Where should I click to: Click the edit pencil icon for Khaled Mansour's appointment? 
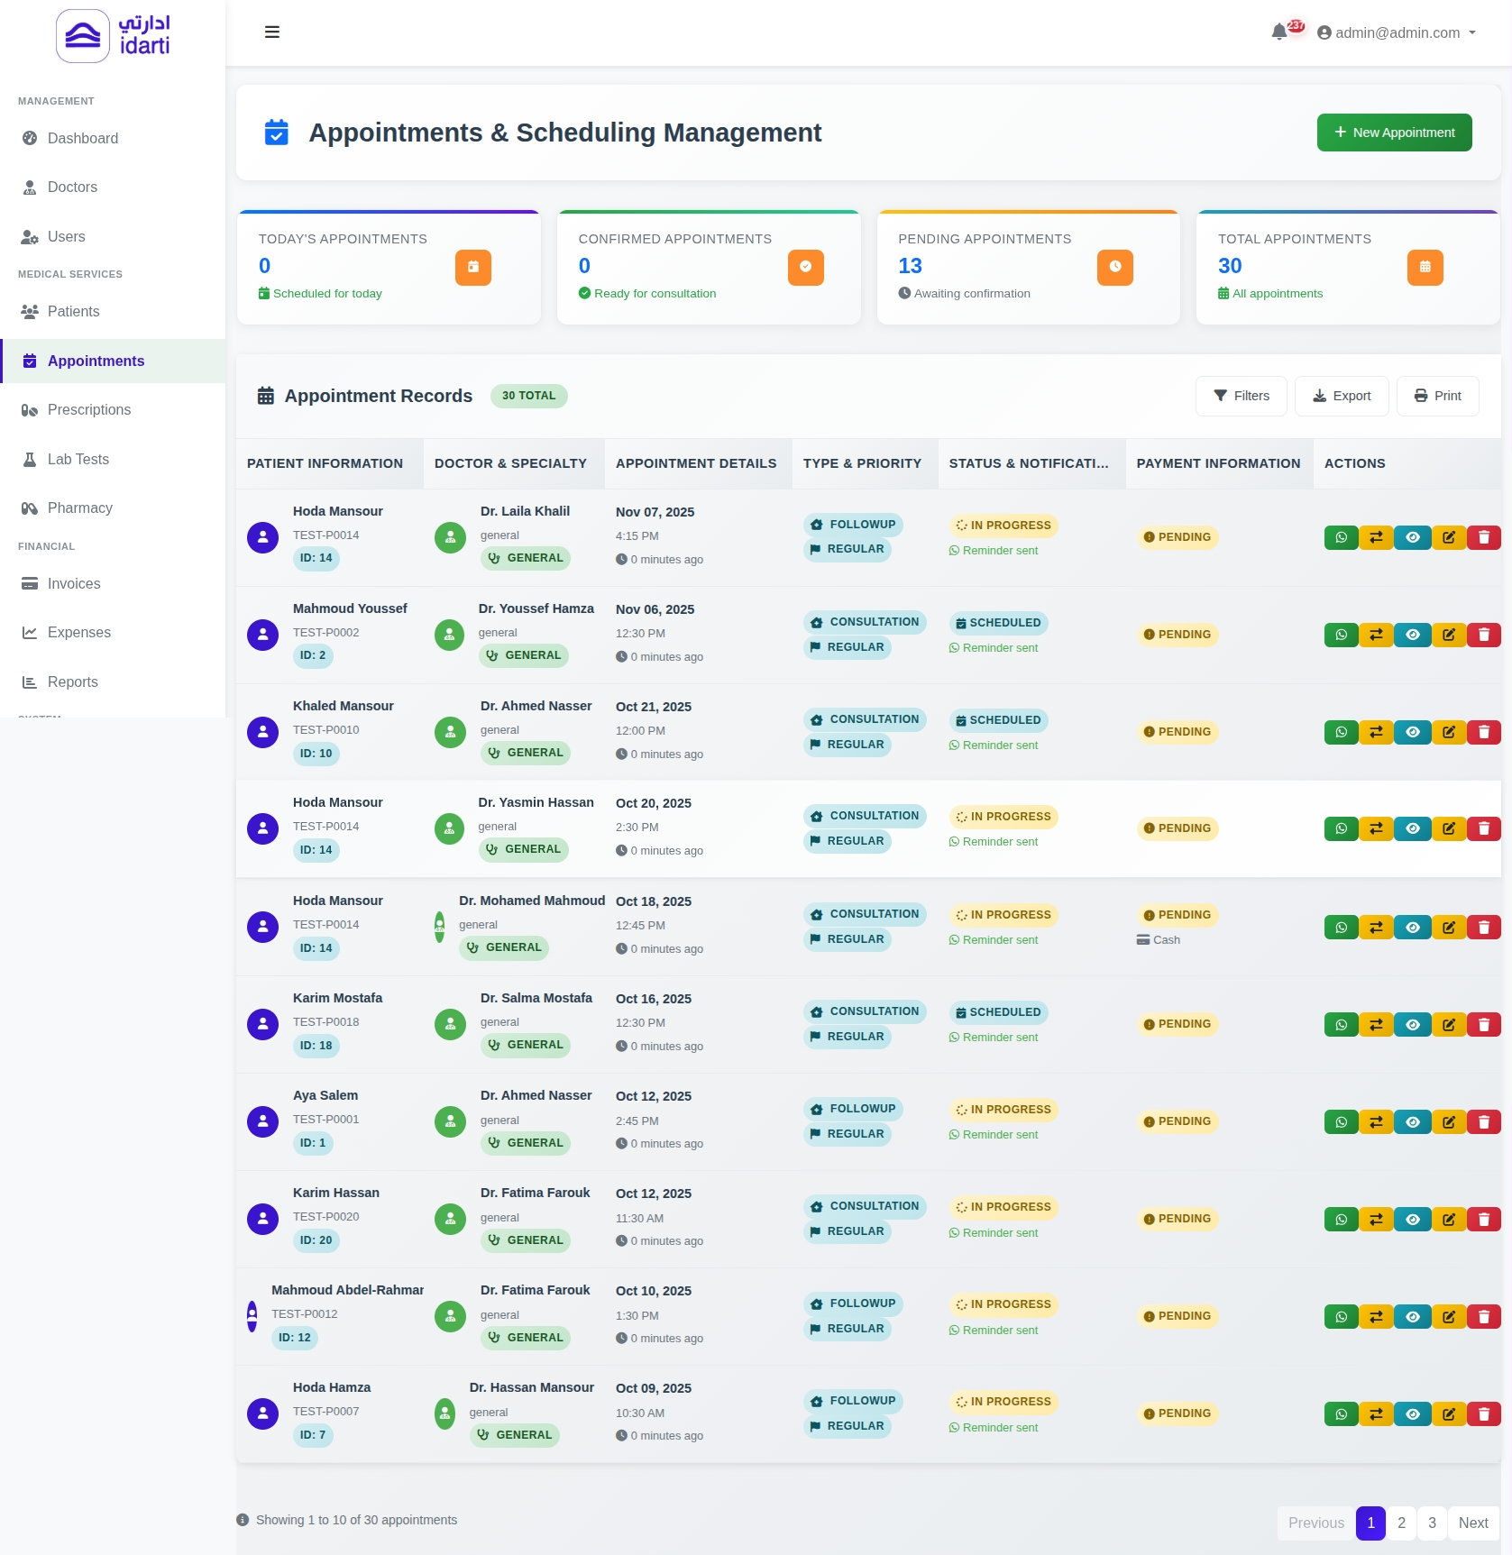pos(1448,732)
